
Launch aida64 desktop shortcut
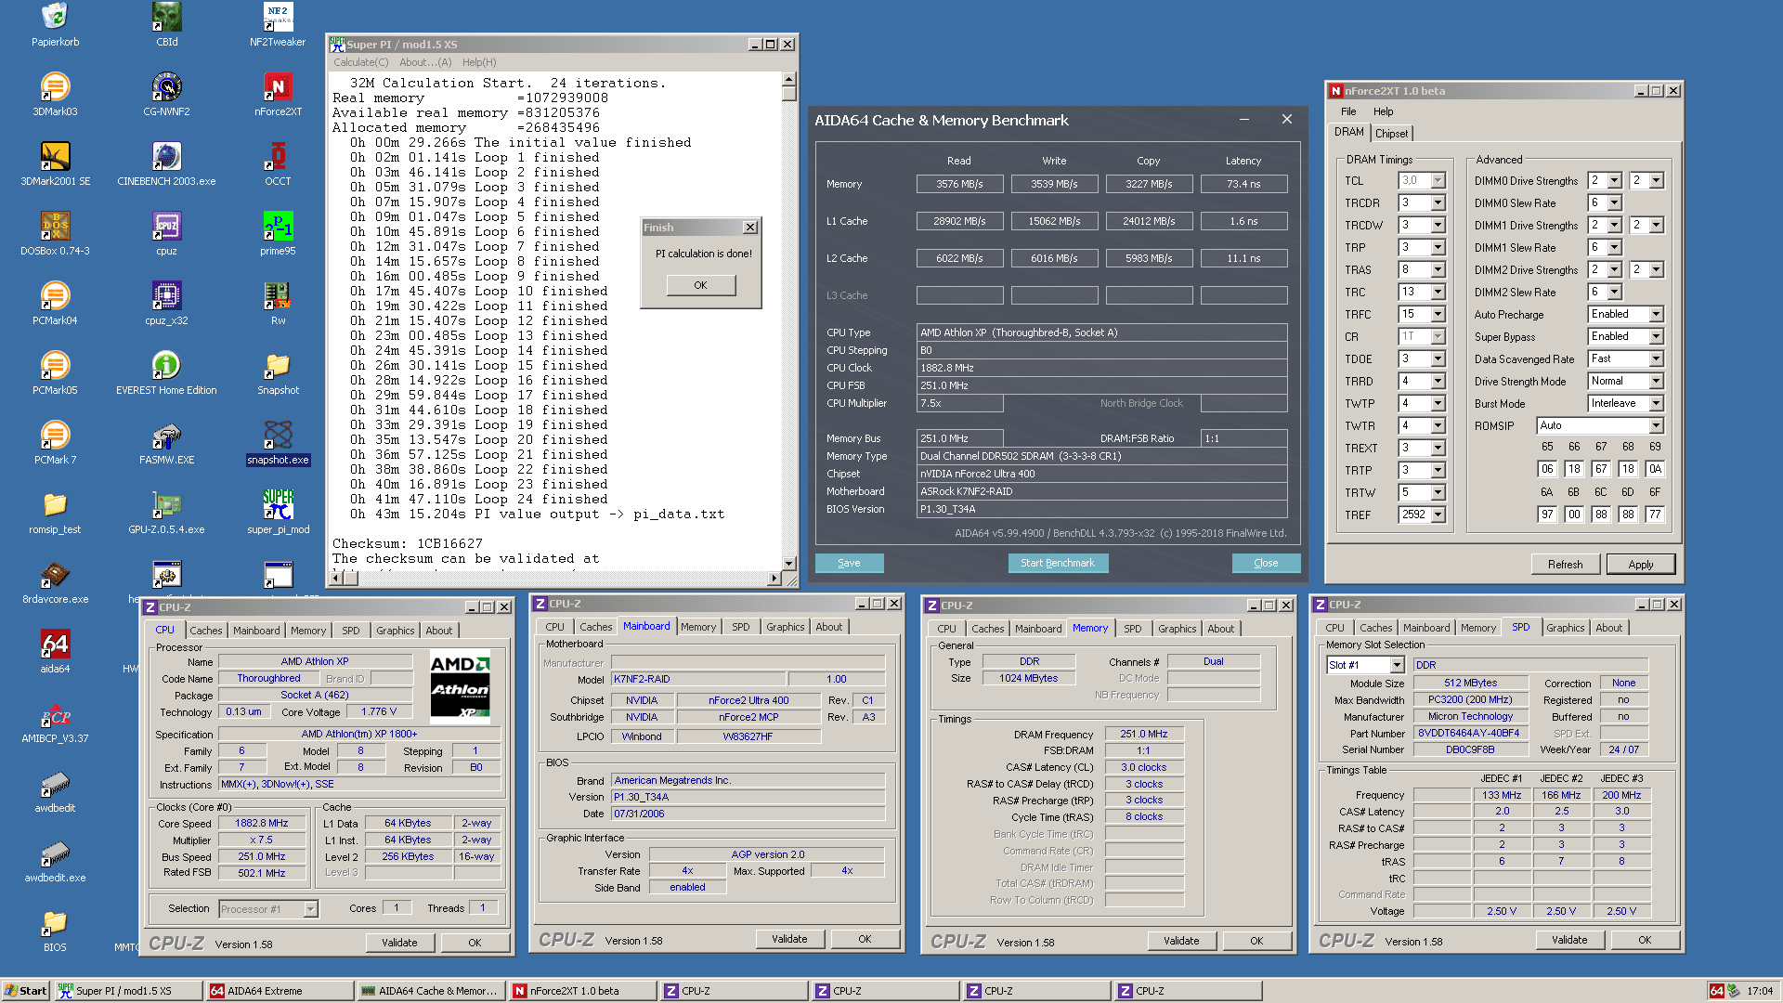[55, 652]
